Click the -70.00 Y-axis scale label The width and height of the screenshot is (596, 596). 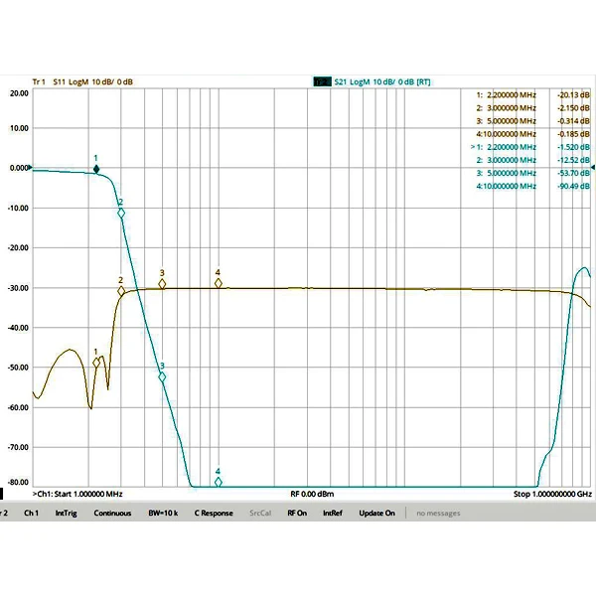point(18,447)
